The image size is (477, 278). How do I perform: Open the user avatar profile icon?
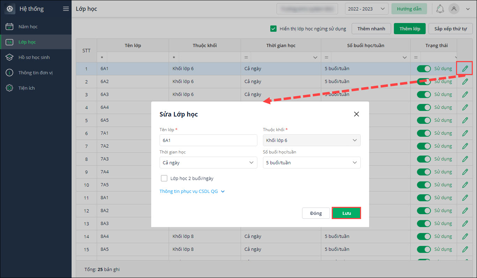[454, 9]
